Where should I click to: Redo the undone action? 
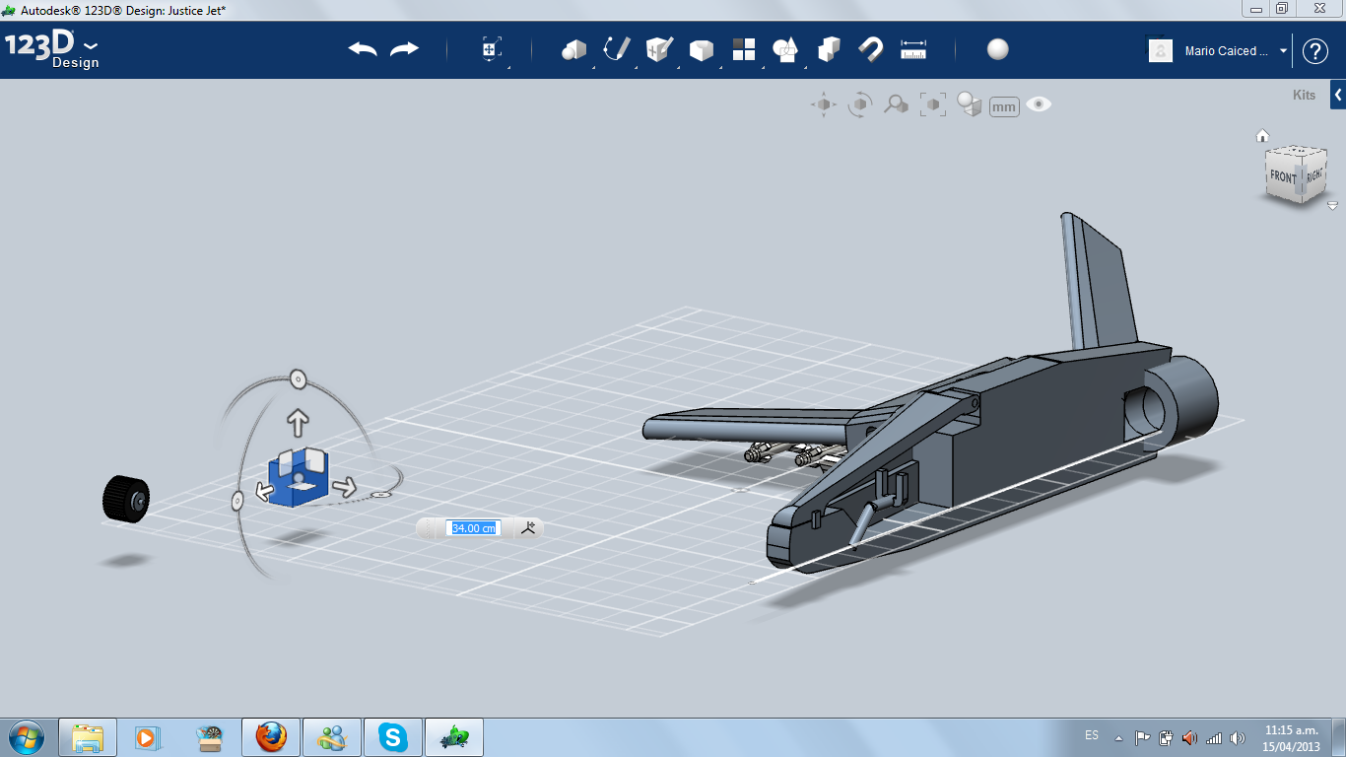[x=404, y=49]
